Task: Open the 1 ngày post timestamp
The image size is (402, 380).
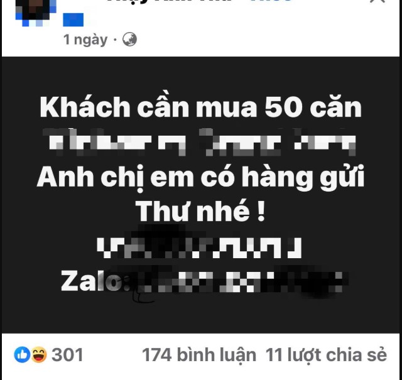Action: [x=85, y=40]
